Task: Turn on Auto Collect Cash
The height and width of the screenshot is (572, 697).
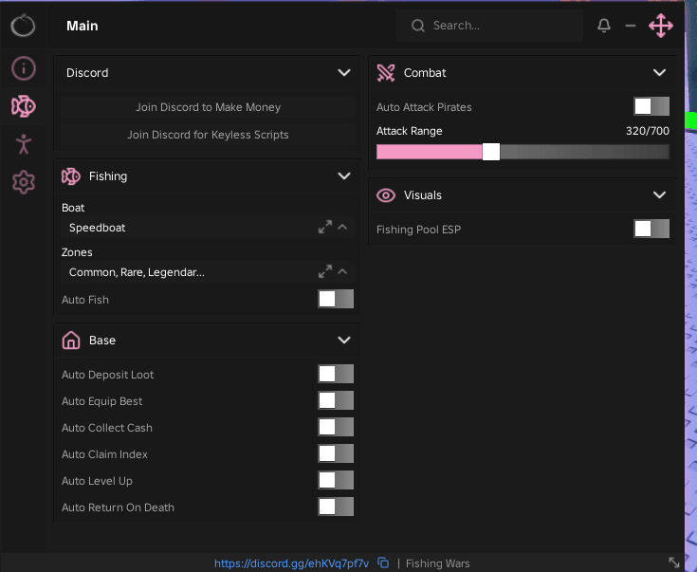Action: point(336,427)
